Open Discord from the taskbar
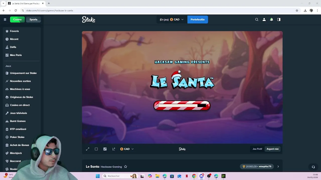The height and width of the screenshot is (180, 321). pos(201,176)
